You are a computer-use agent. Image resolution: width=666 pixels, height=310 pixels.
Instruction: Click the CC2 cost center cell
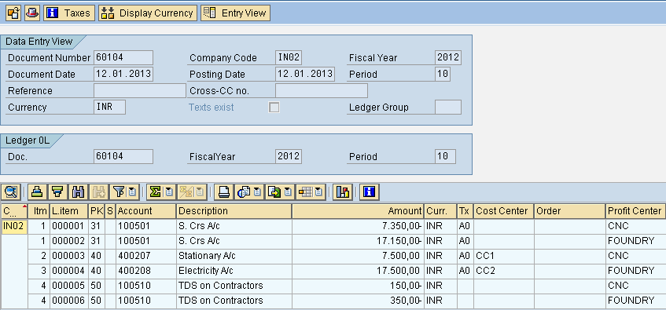pos(504,271)
